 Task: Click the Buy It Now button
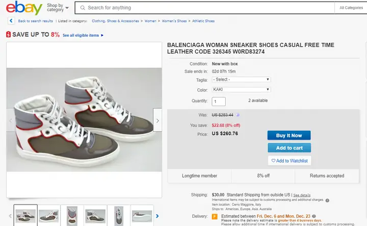click(x=289, y=135)
